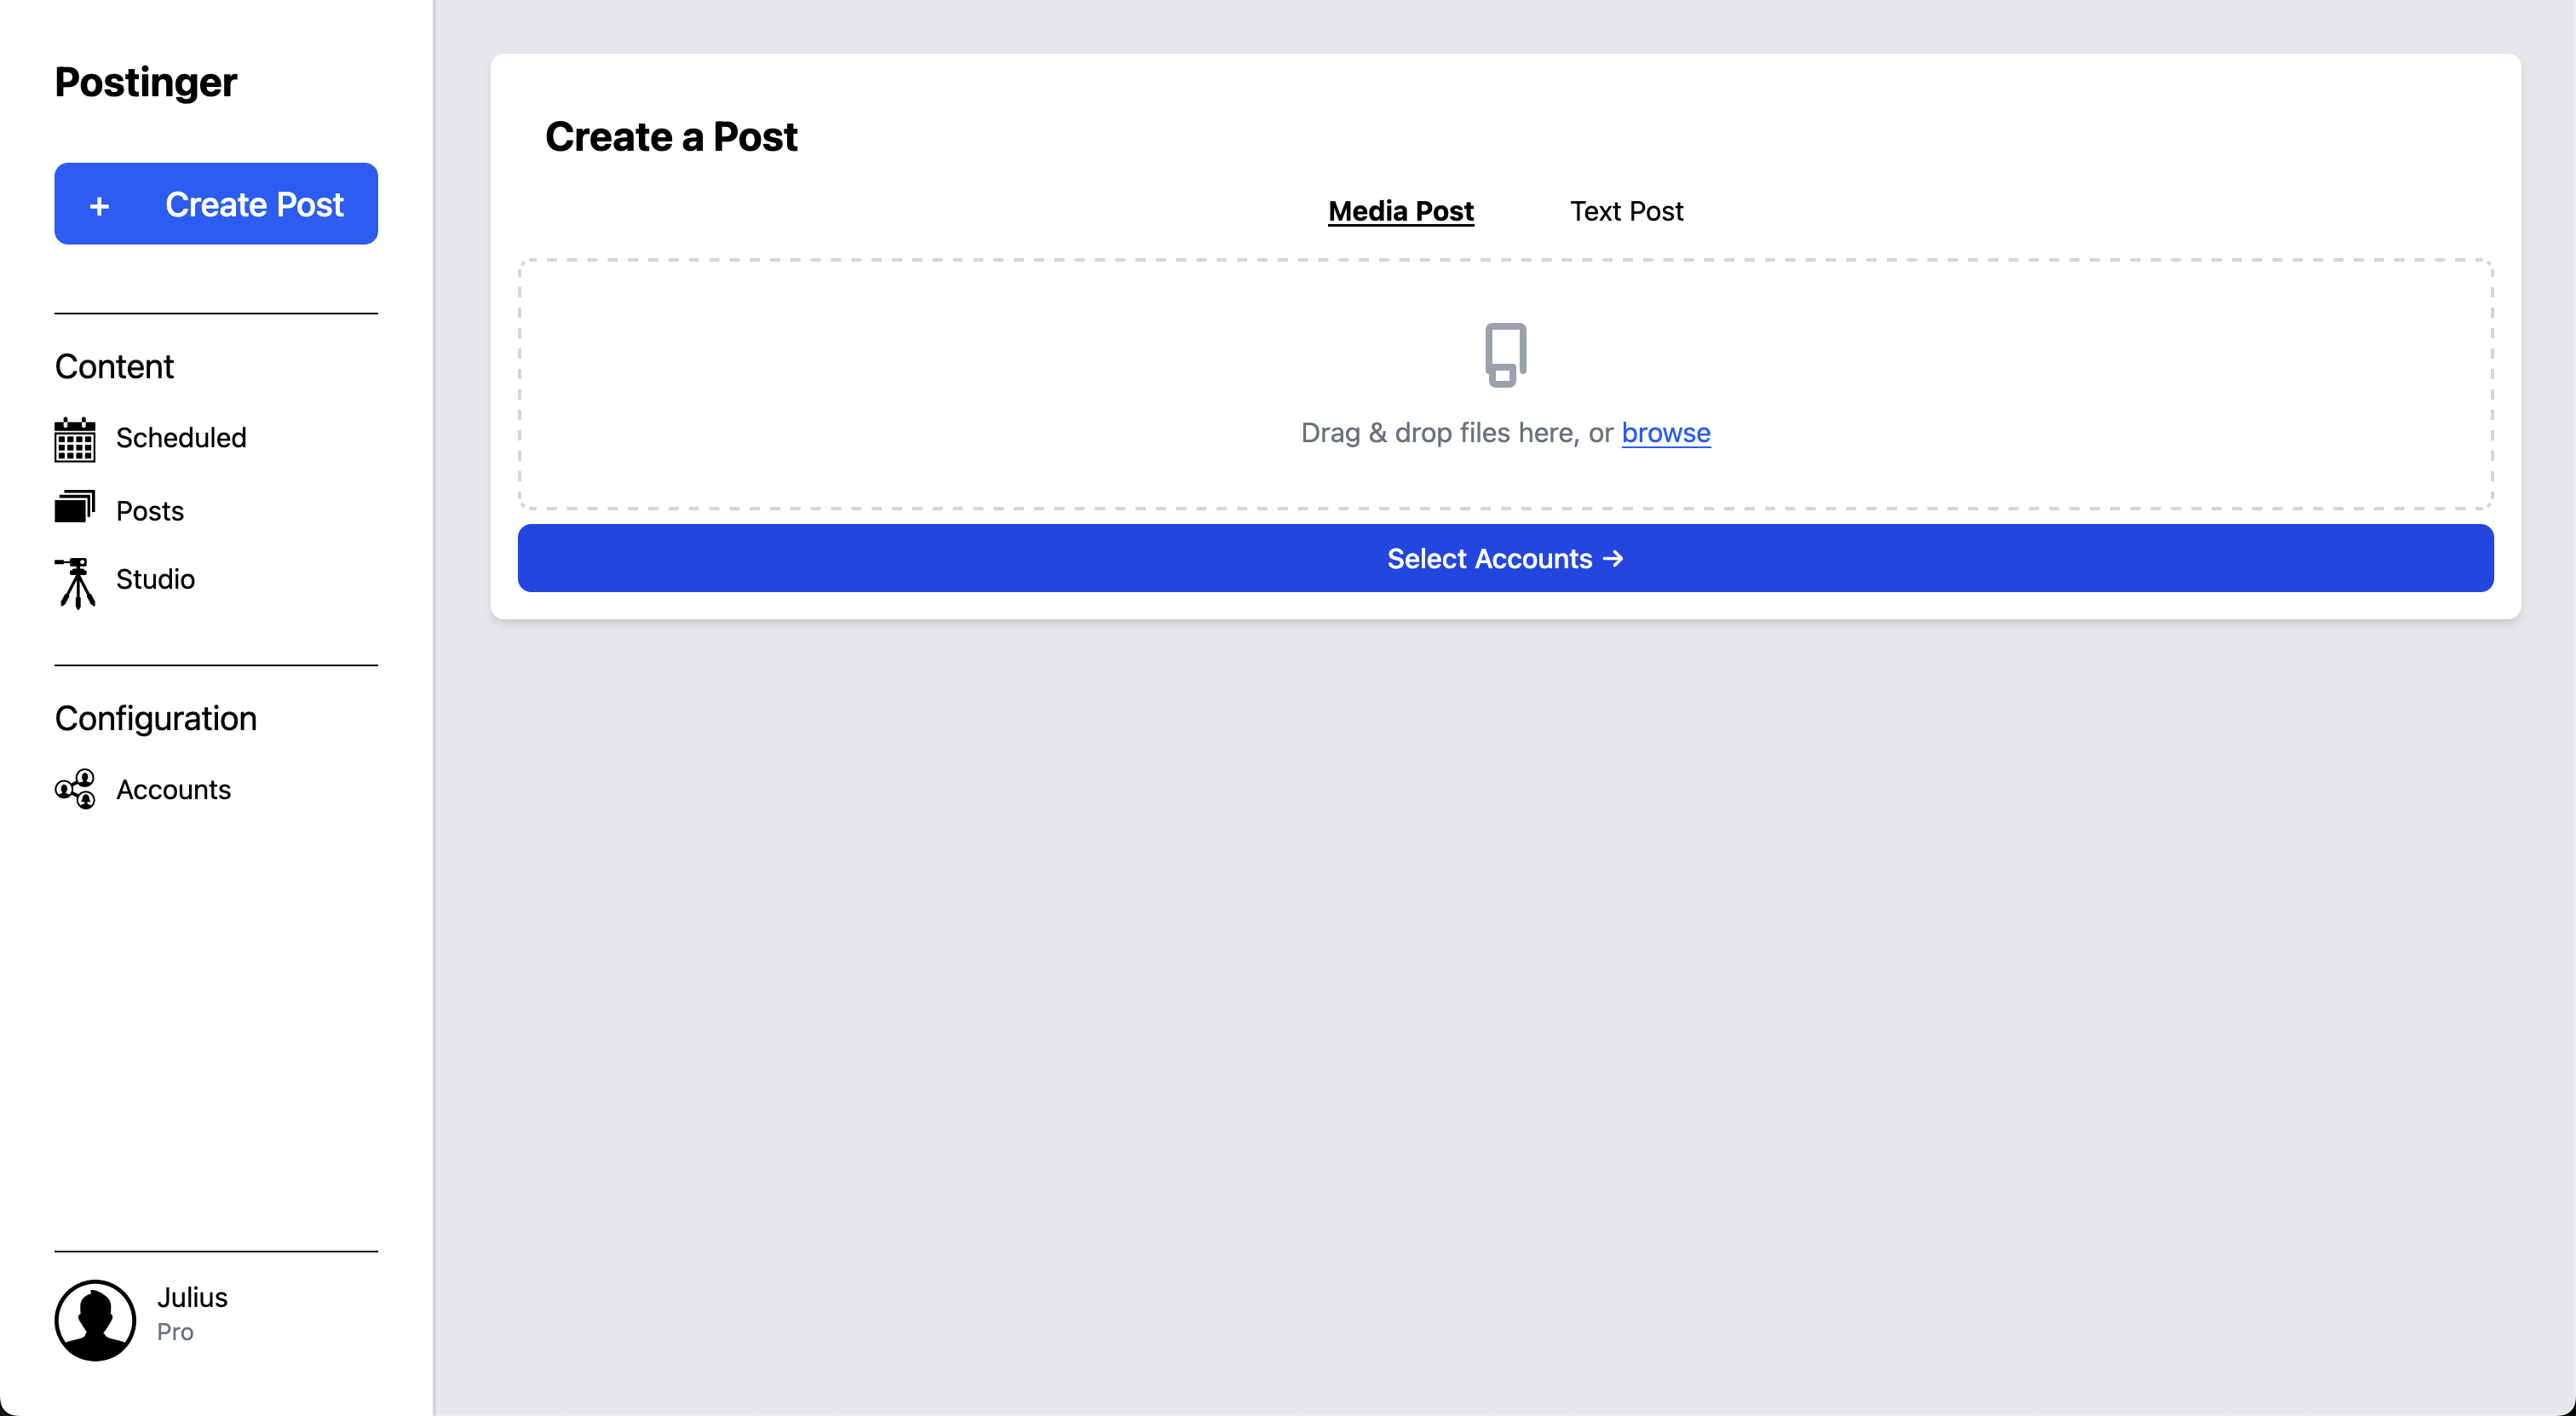Click the Postinger logo title
Image resolution: width=2576 pixels, height=1416 pixels.
pyautogui.click(x=146, y=82)
